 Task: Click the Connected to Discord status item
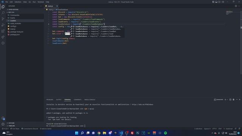click(29, 128)
